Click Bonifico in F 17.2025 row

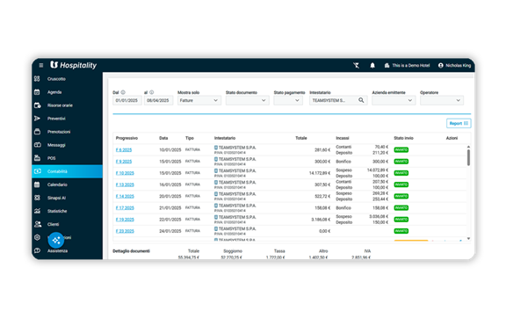(x=343, y=208)
